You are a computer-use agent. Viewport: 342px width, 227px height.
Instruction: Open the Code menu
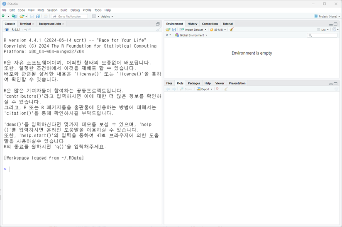pos(21,10)
